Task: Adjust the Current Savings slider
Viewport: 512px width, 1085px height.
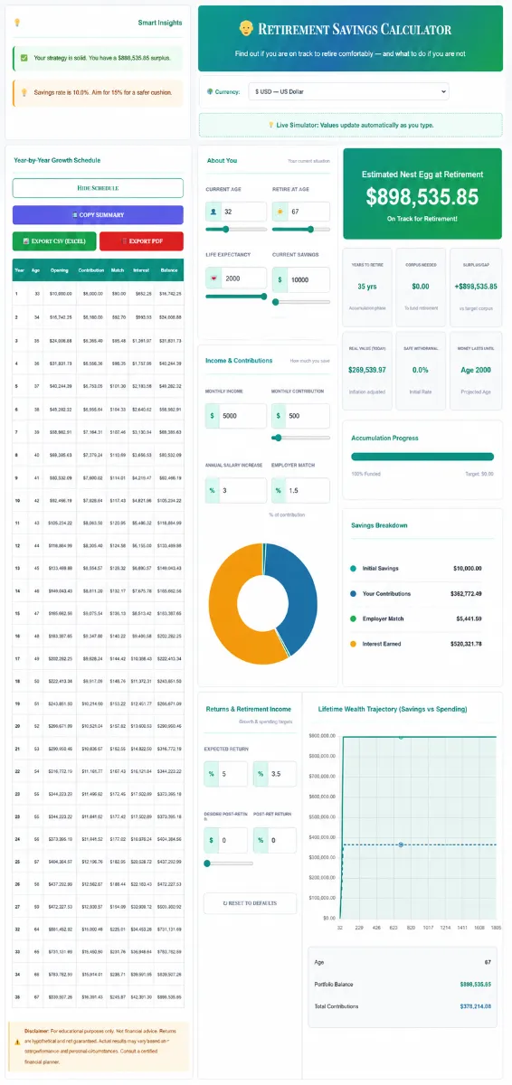Action: tap(301, 300)
